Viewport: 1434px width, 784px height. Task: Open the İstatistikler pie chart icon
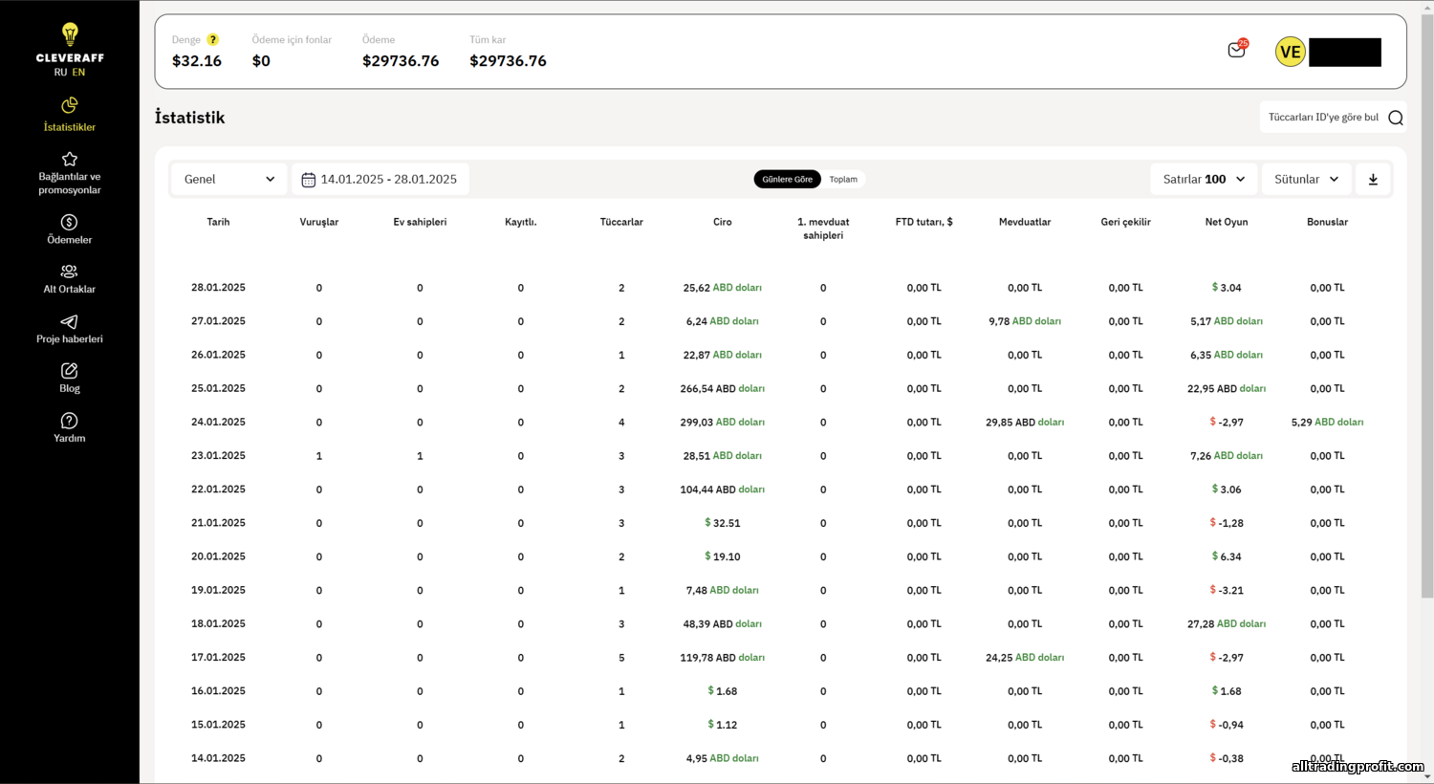pos(69,105)
